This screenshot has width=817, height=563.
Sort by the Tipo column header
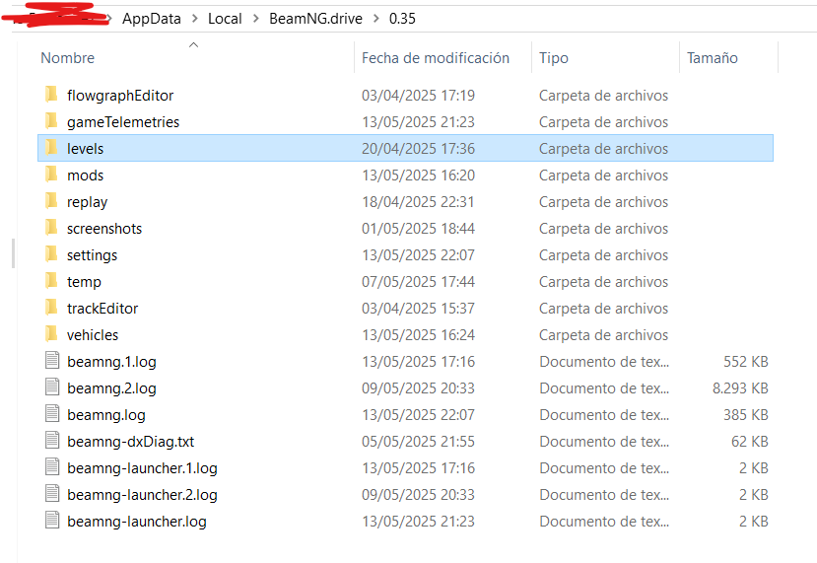point(553,58)
